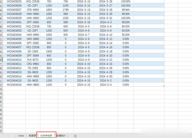Viewport: 192px width, 138px height.
Task: Click cell WO2404010
Action: tap(14, 60)
